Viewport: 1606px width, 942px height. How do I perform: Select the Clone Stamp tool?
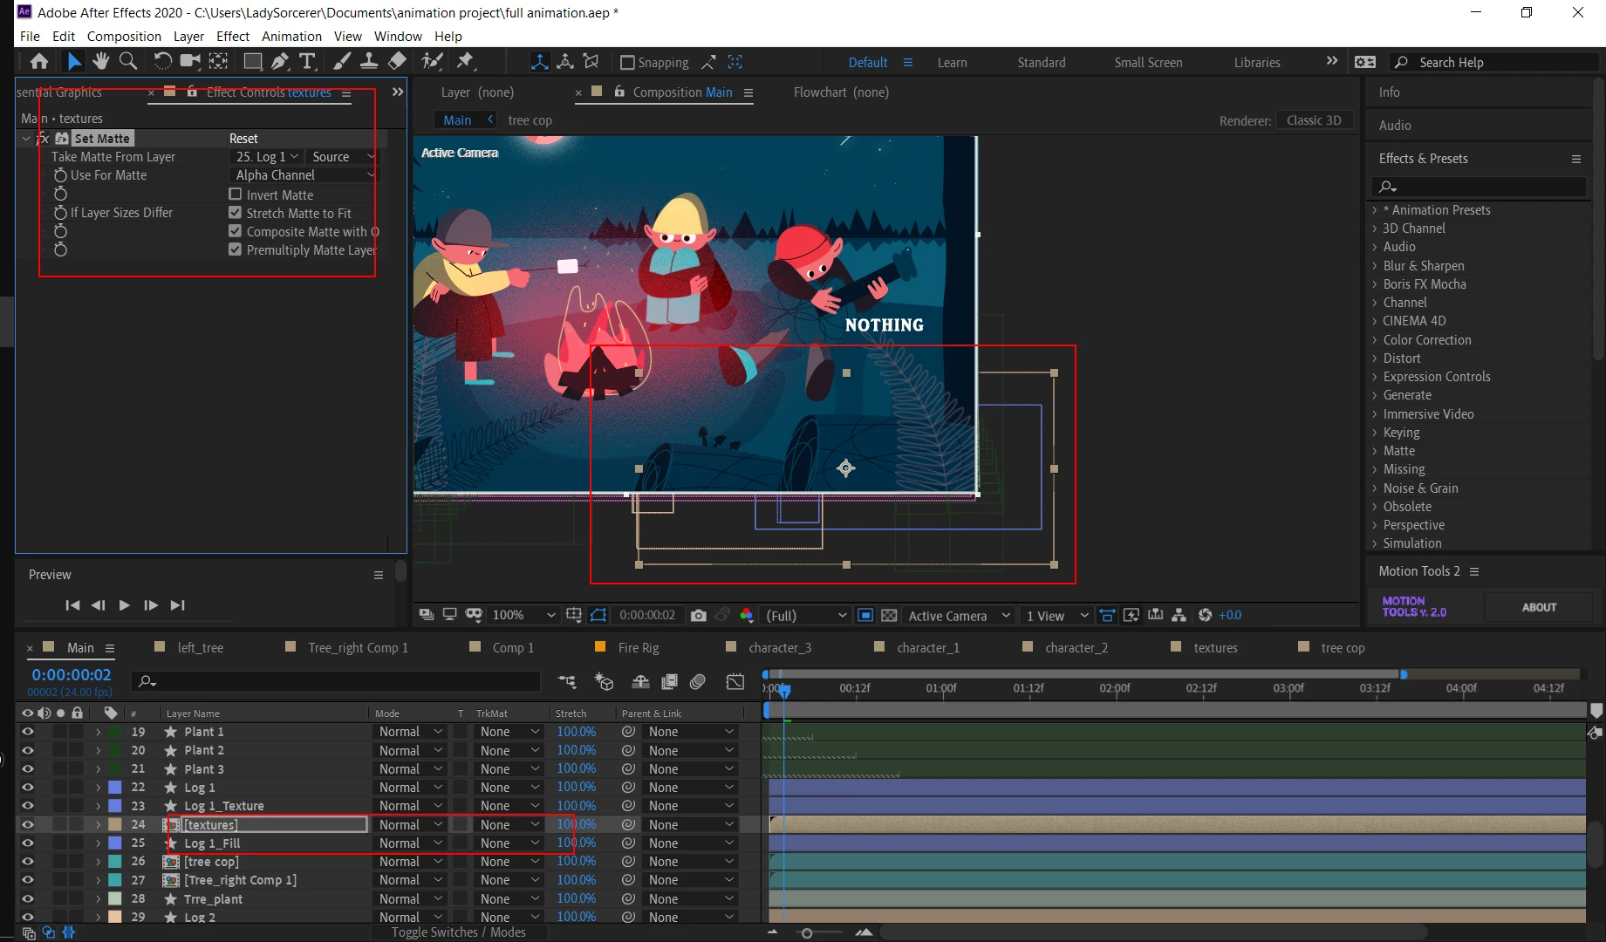(369, 61)
